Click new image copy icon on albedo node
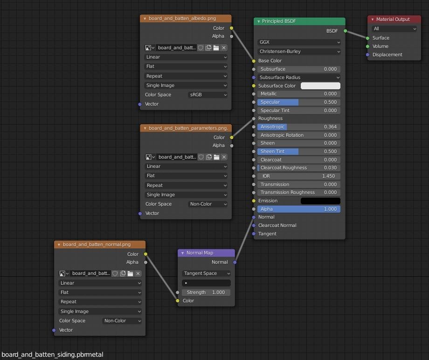The image size is (429, 360). click(x=208, y=48)
